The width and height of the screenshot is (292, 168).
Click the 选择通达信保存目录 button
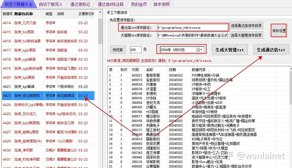[246, 25]
